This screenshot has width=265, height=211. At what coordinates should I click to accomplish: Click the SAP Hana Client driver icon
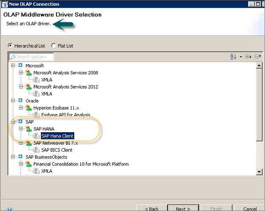click(x=36, y=136)
